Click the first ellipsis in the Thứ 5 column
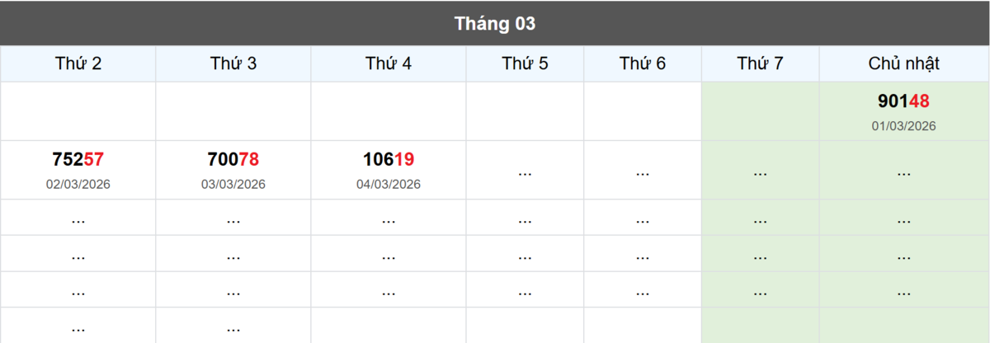 525,172
